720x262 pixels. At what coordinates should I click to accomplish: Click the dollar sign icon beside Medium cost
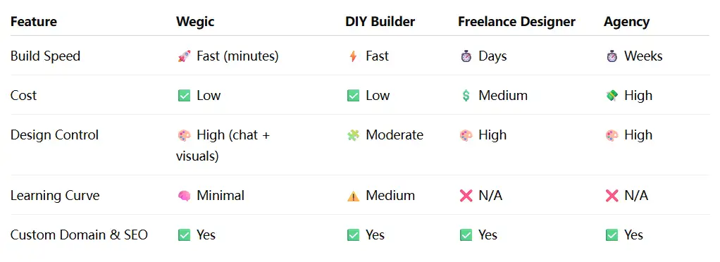466,96
